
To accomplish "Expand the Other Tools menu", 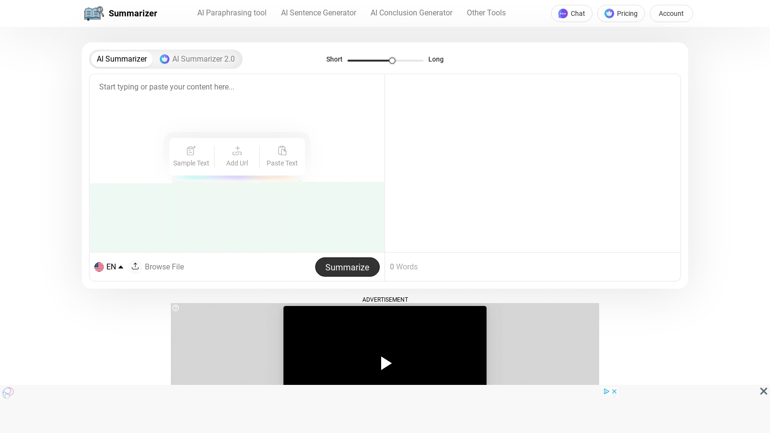I will [486, 13].
